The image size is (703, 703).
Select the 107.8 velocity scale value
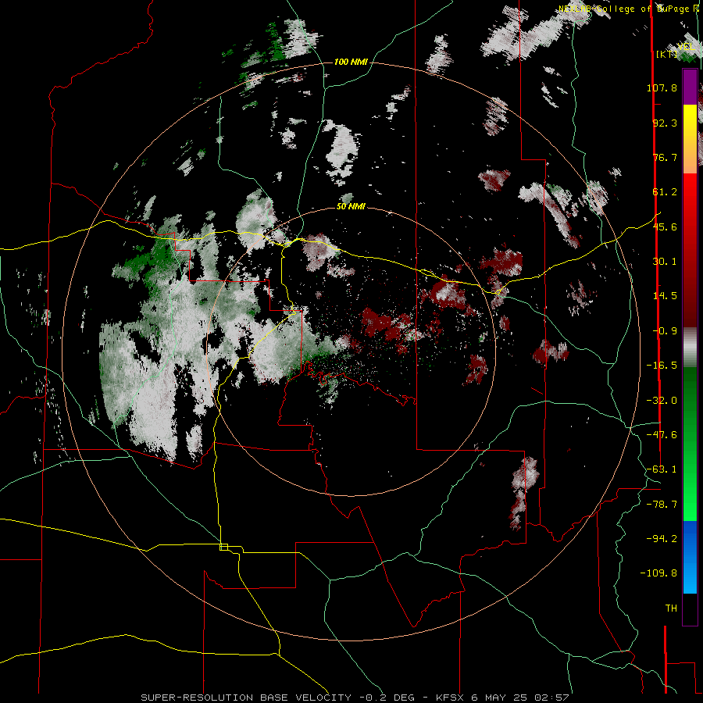[x=662, y=87]
